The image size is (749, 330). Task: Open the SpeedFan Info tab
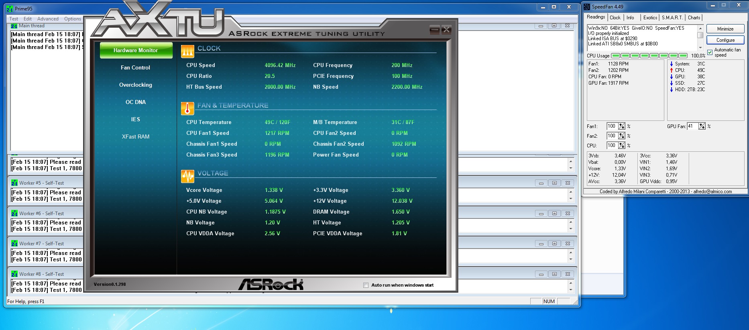click(x=630, y=18)
